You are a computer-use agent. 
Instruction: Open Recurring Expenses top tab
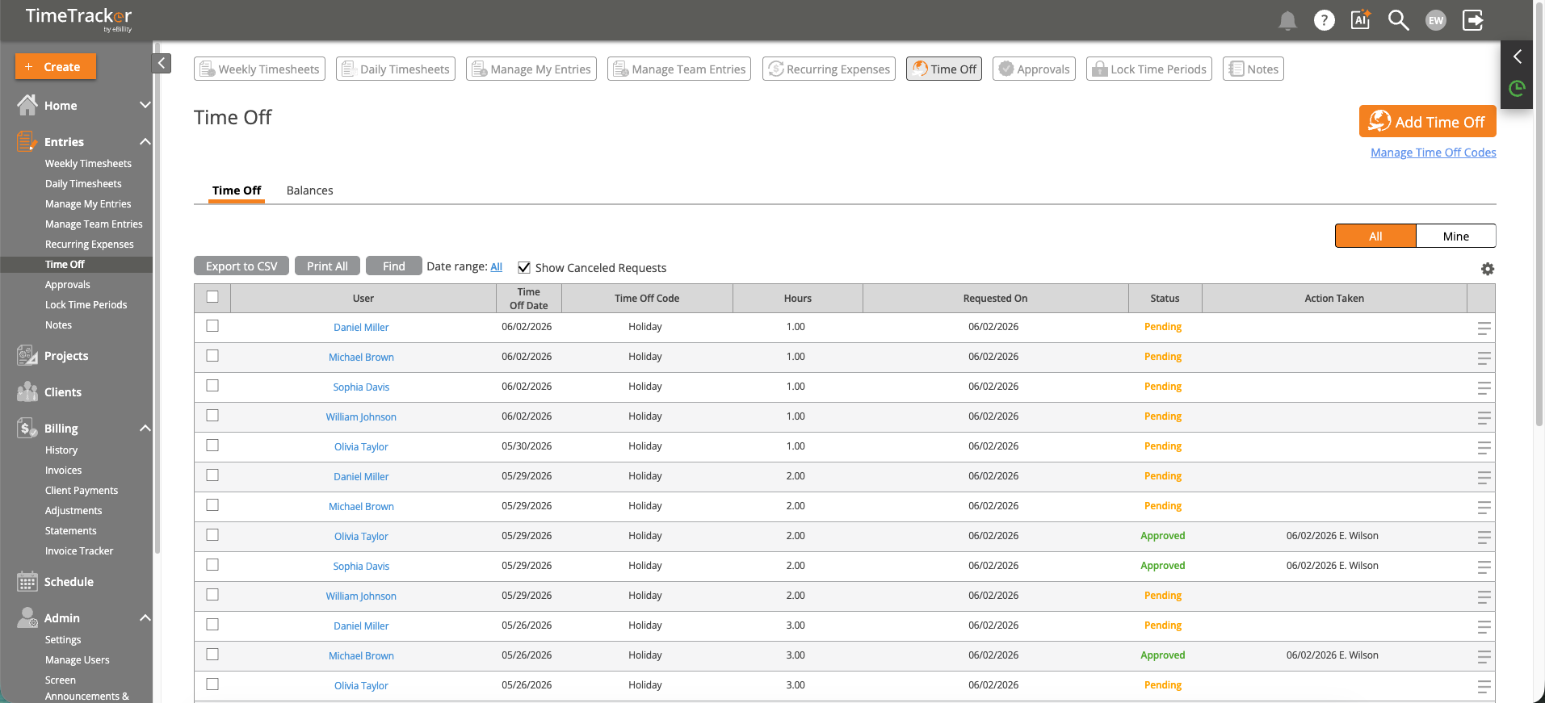(829, 69)
